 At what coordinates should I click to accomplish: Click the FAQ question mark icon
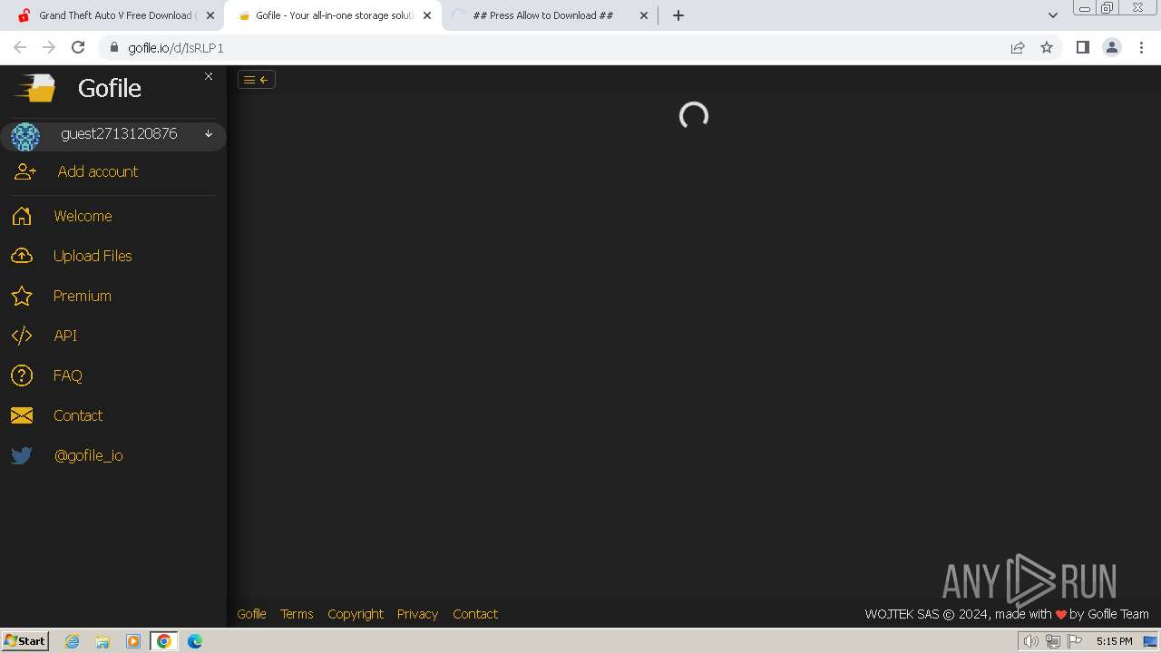(x=22, y=375)
